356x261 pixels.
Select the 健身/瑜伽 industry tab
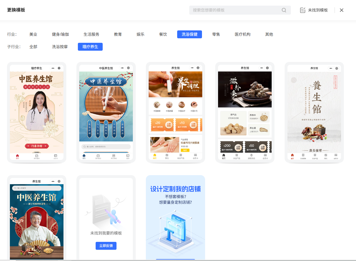[x=60, y=34]
